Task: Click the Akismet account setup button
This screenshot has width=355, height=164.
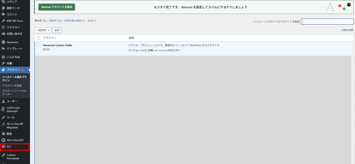Action: click(x=57, y=7)
